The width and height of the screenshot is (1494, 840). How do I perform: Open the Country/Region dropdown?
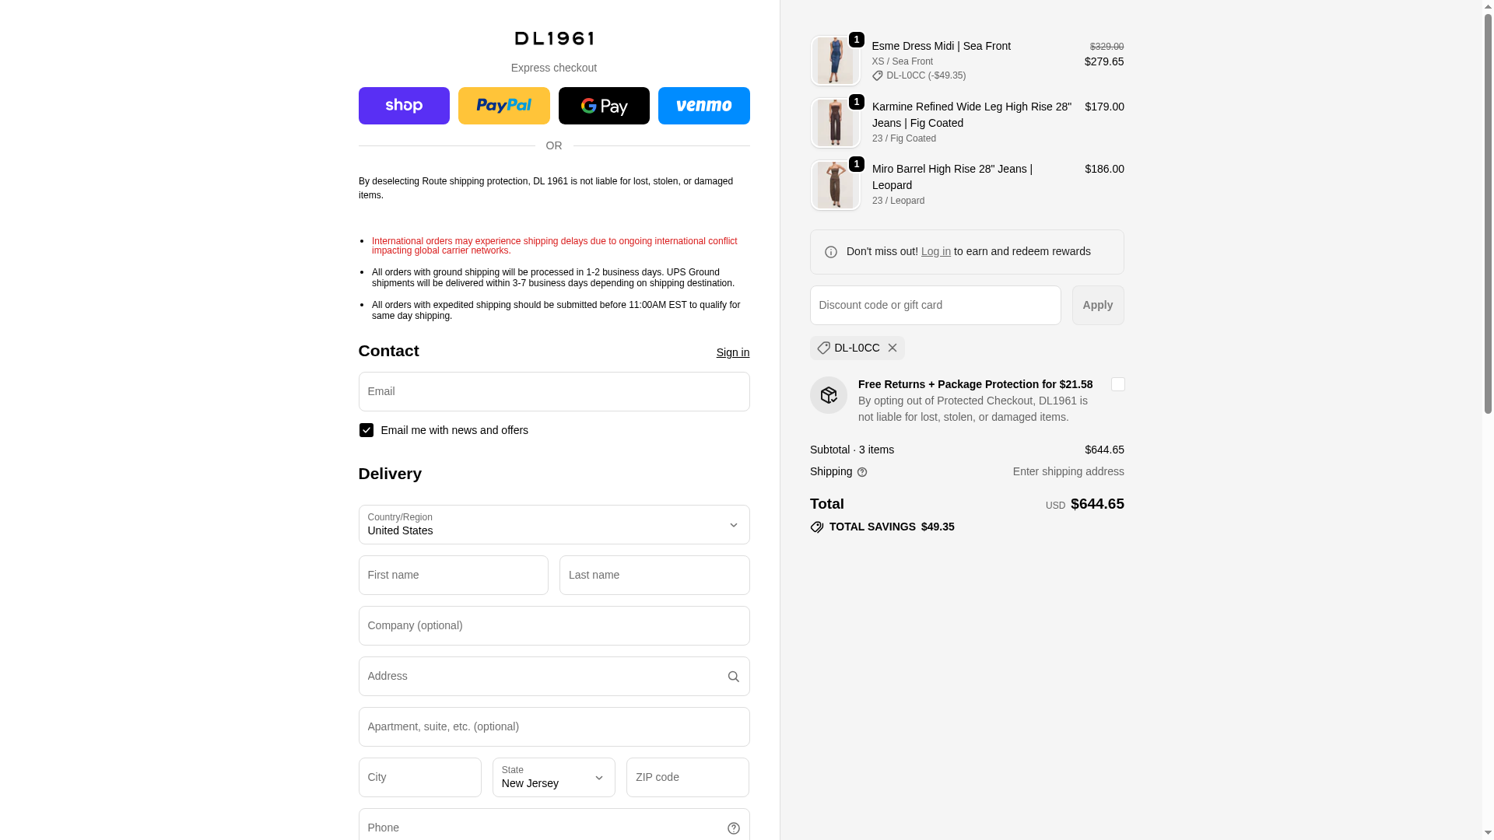(554, 525)
